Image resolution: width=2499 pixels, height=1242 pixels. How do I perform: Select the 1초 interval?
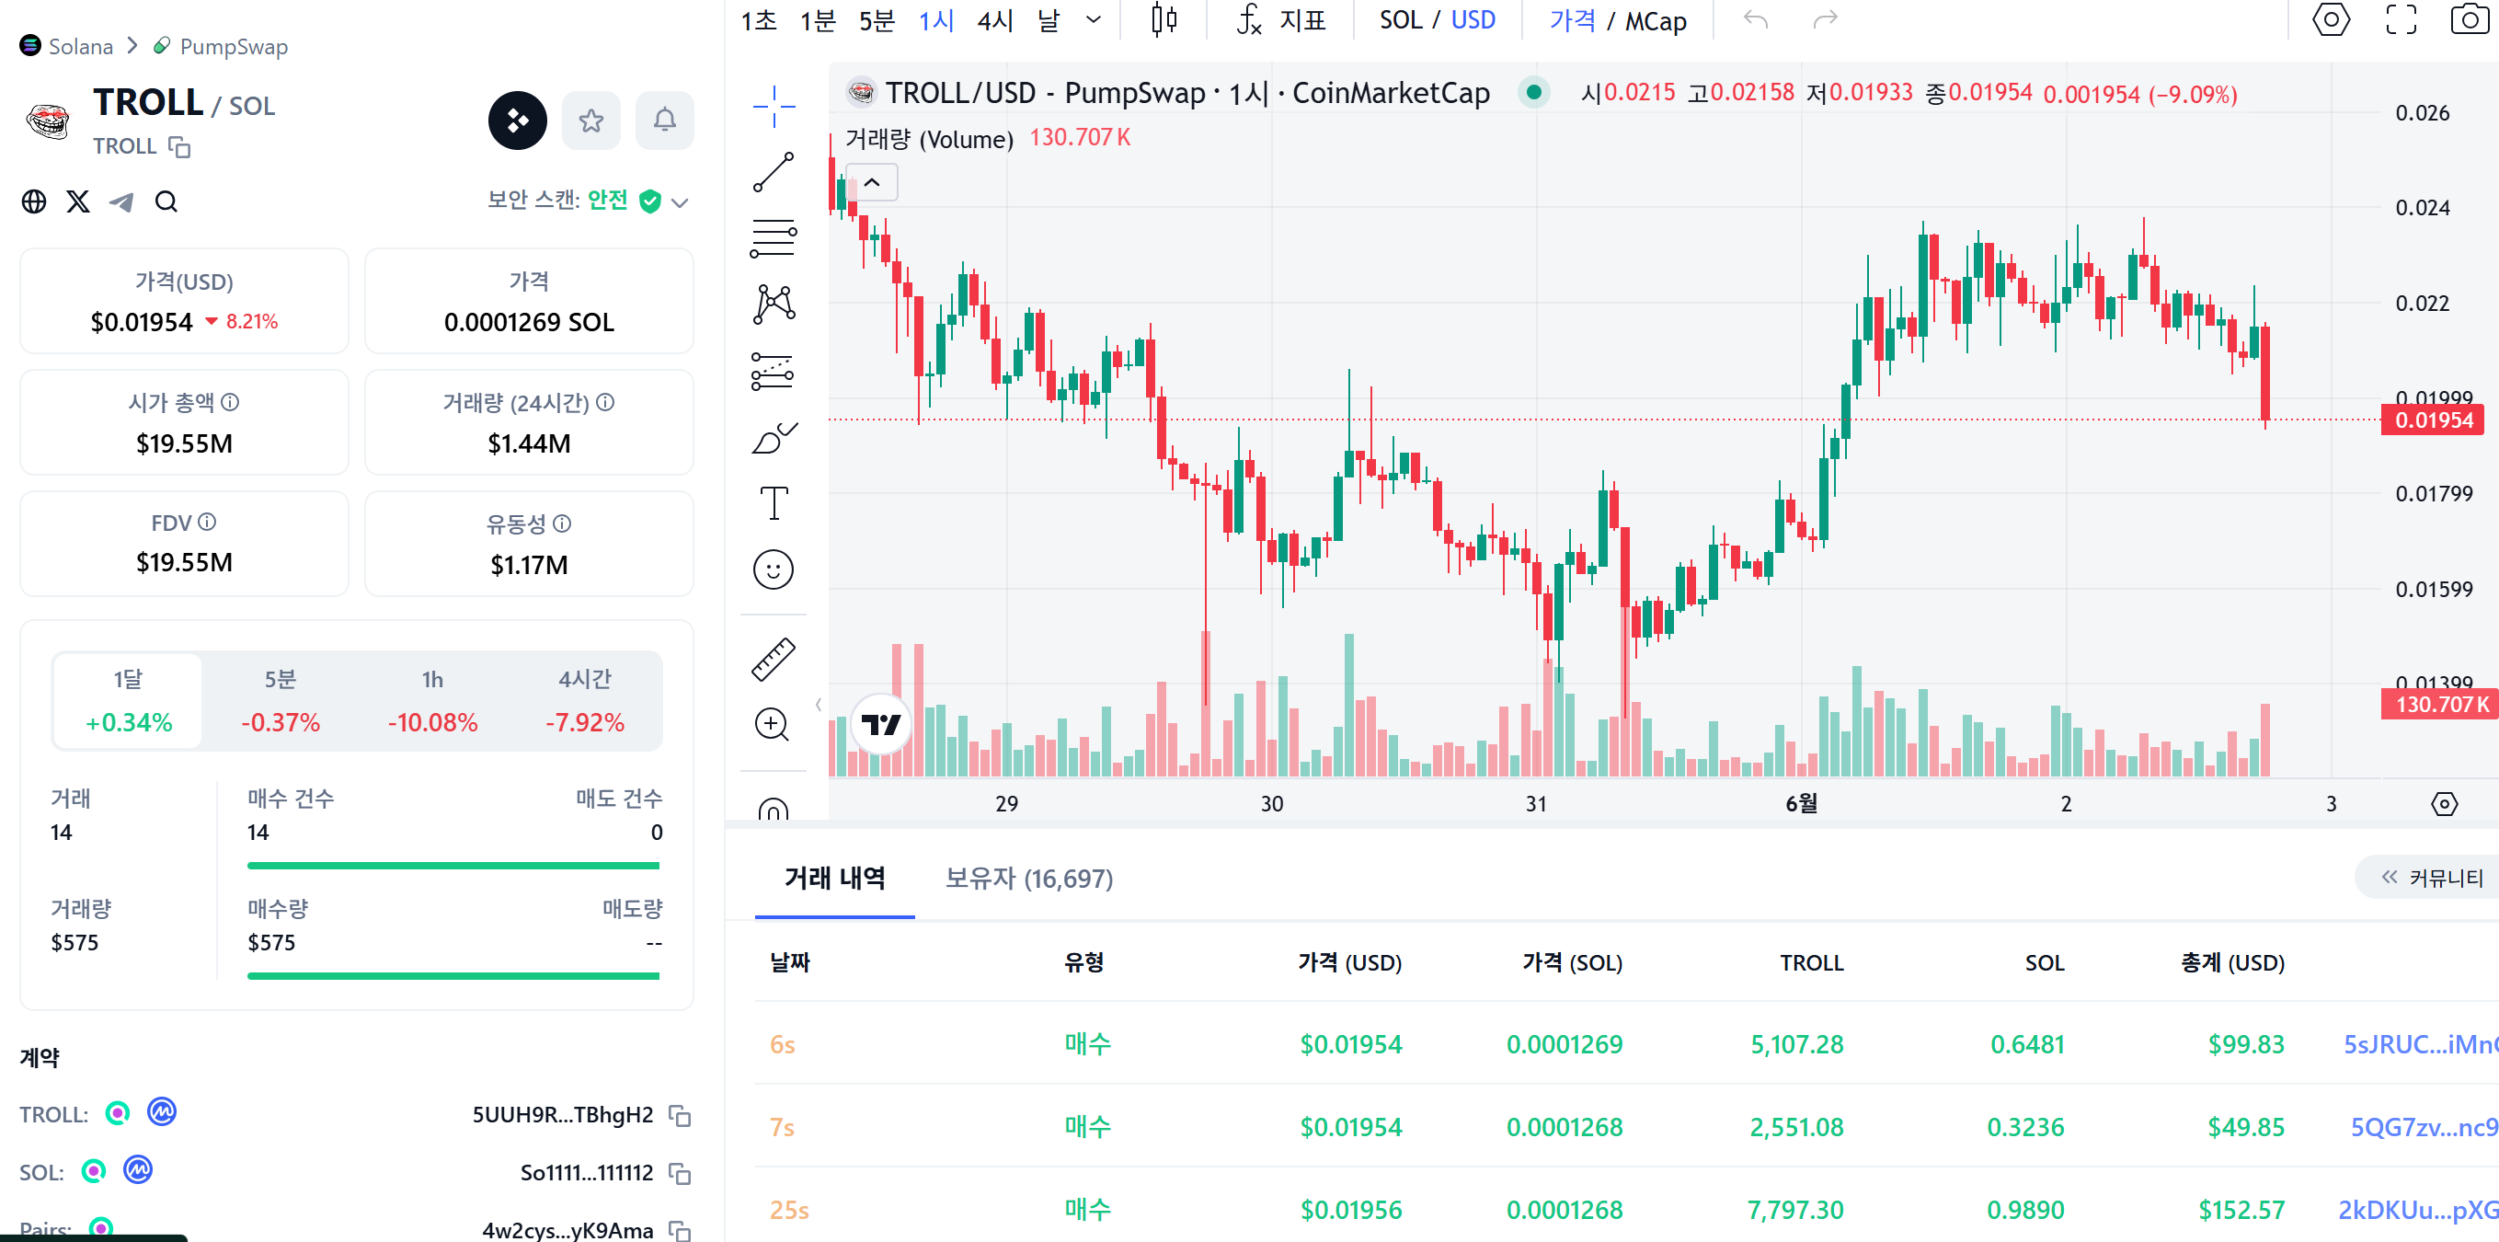759,20
